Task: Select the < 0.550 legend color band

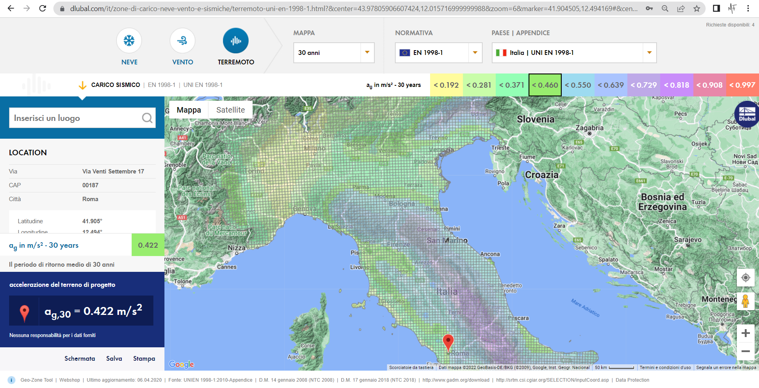Action: click(578, 85)
